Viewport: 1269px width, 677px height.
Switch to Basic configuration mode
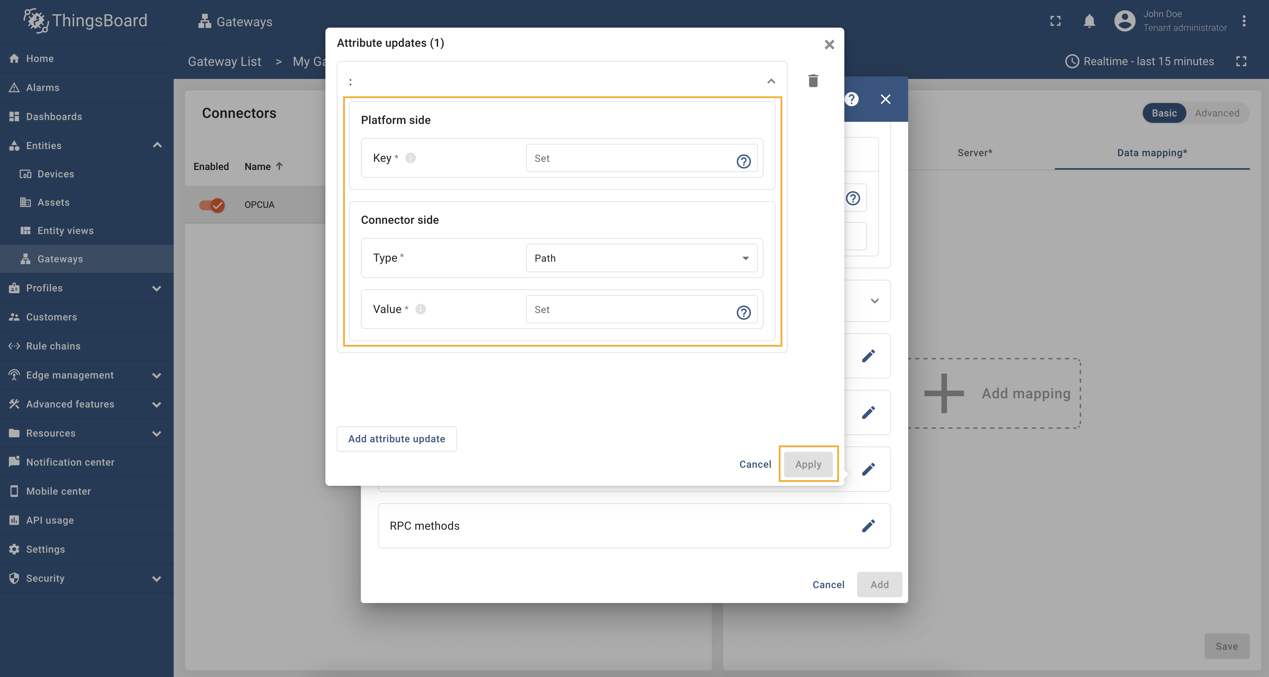pos(1164,113)
